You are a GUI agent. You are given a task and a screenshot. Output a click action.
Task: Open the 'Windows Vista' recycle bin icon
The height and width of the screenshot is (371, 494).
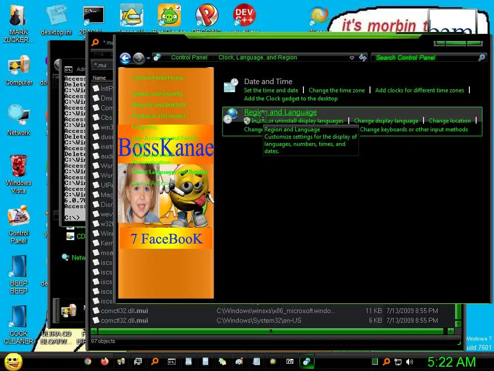18,174
